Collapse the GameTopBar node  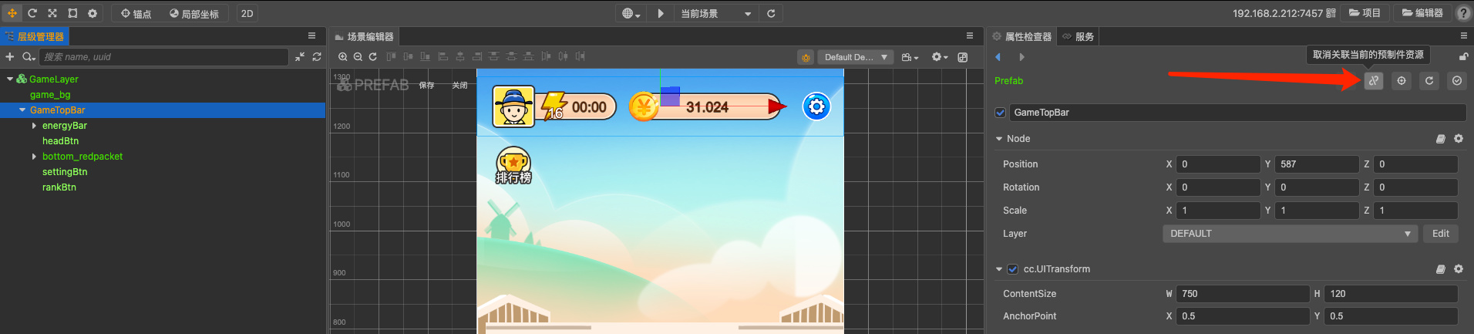[x=22, y=110]
